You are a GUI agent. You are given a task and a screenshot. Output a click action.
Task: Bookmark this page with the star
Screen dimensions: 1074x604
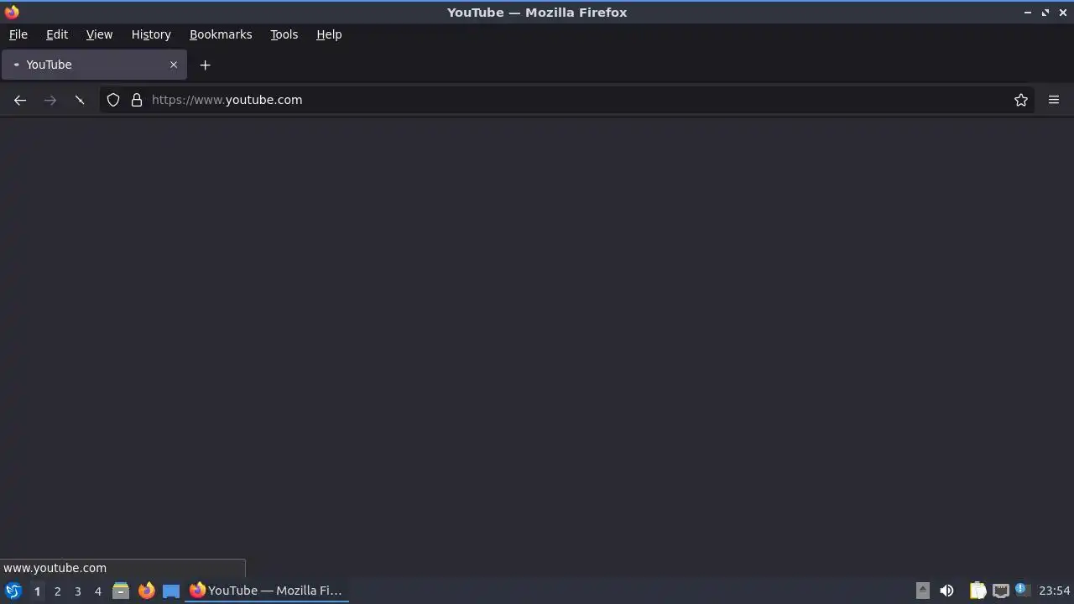[x=1021, y=100]
